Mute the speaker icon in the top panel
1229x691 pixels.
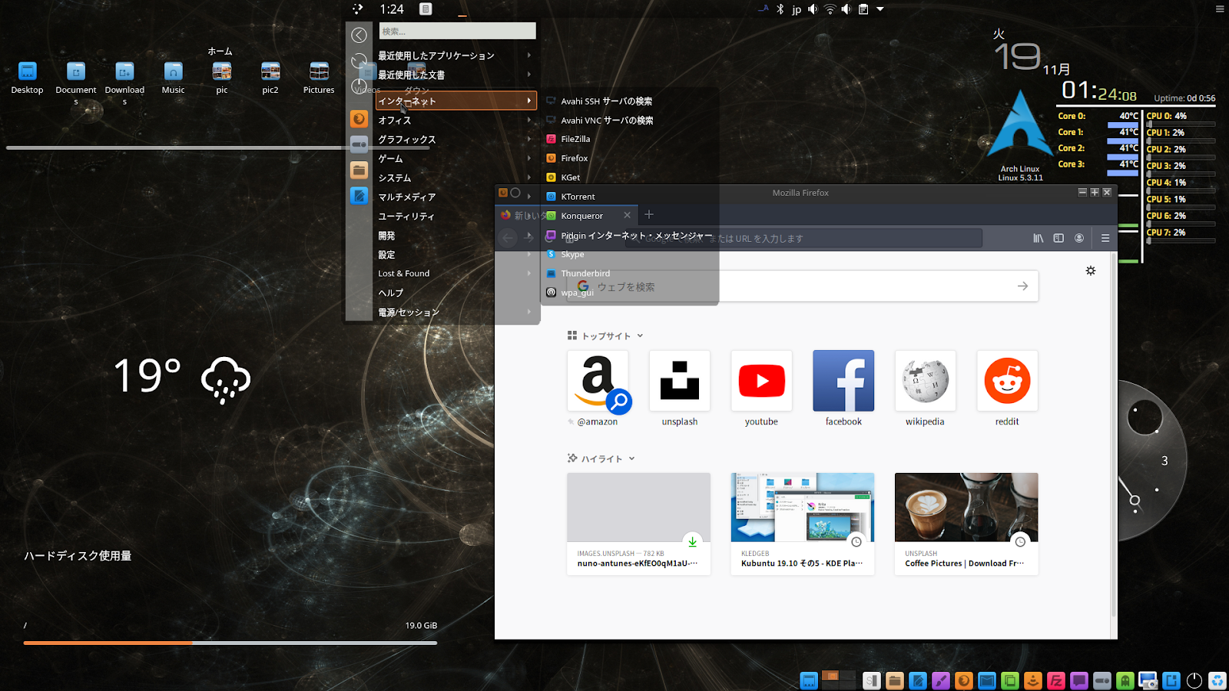(x=812, y=9)
